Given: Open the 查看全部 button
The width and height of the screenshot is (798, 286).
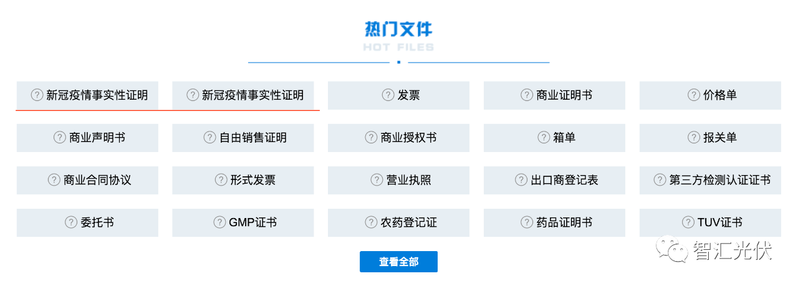Looking at the screenshot, I should point(398,262).
